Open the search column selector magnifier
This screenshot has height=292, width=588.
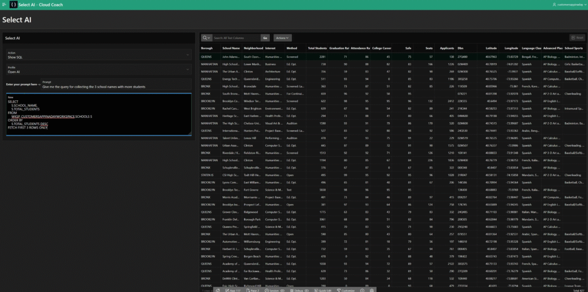(x=207, y=38)
